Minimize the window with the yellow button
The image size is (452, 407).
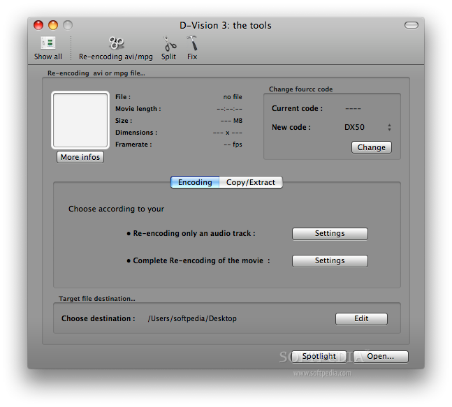coord(53,25)
